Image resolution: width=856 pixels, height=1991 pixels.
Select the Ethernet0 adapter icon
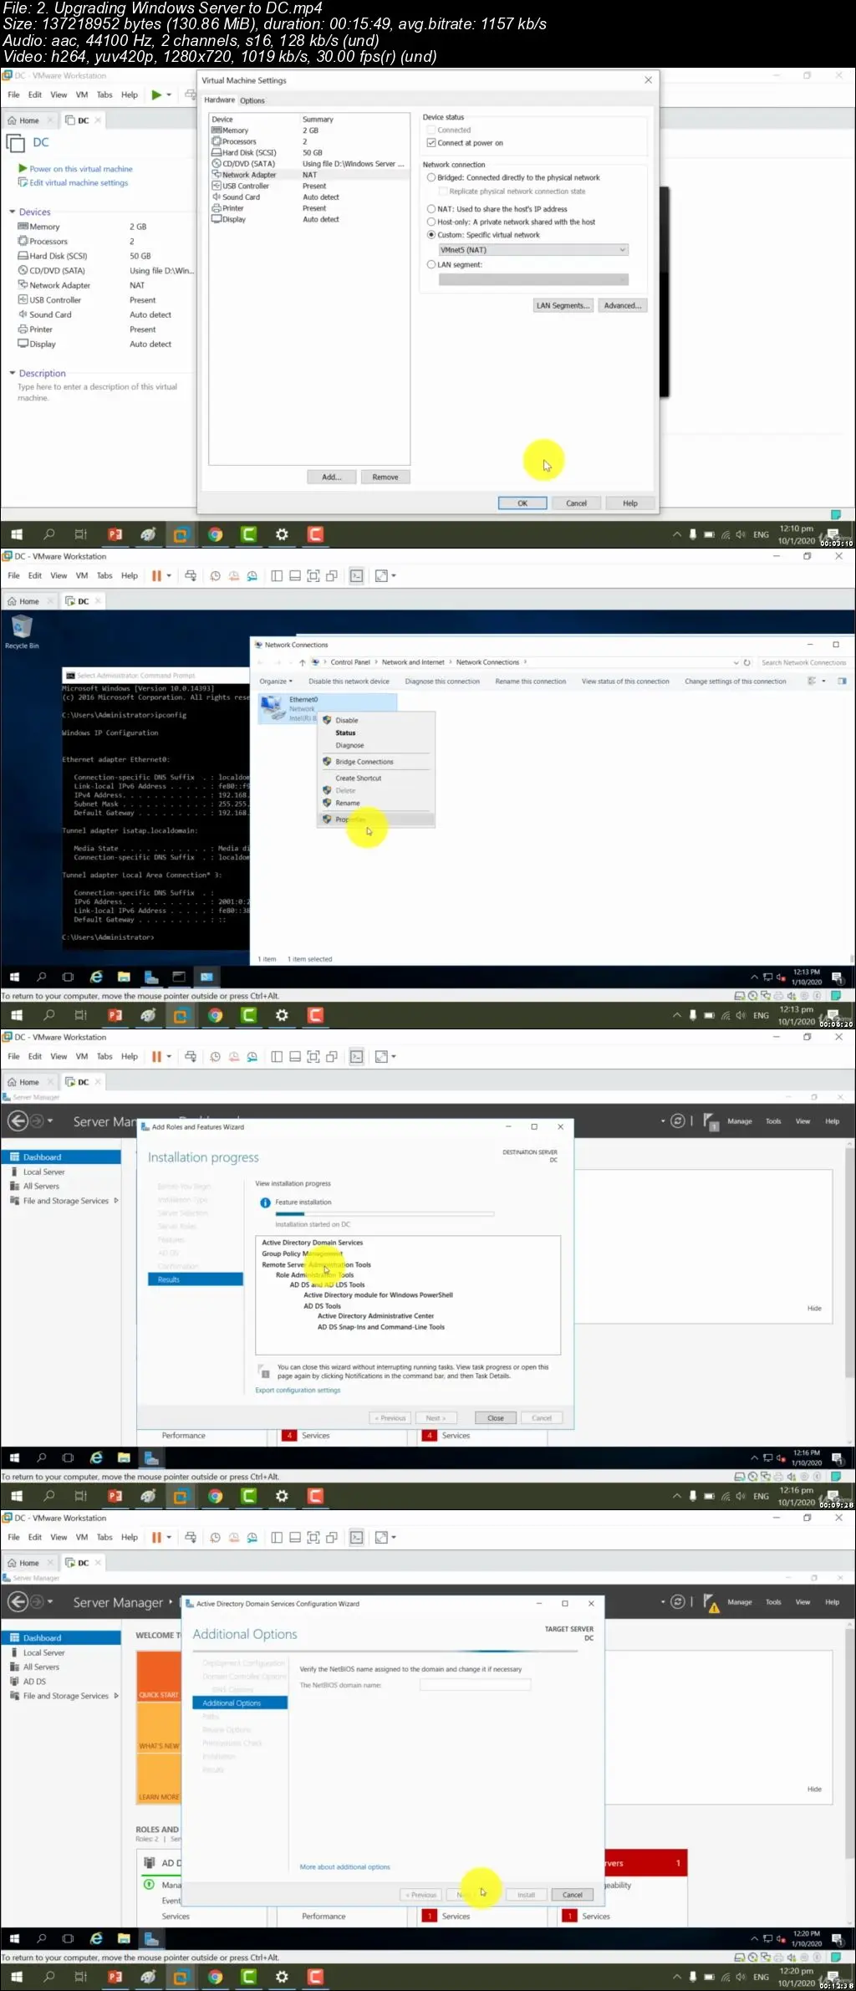pos(273,707)
